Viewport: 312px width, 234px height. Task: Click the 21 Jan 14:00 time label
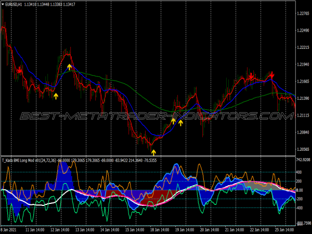235,230
